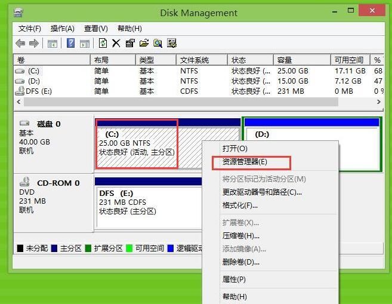Click the 可用空间 bright green legend swatch

coord(129,248)
